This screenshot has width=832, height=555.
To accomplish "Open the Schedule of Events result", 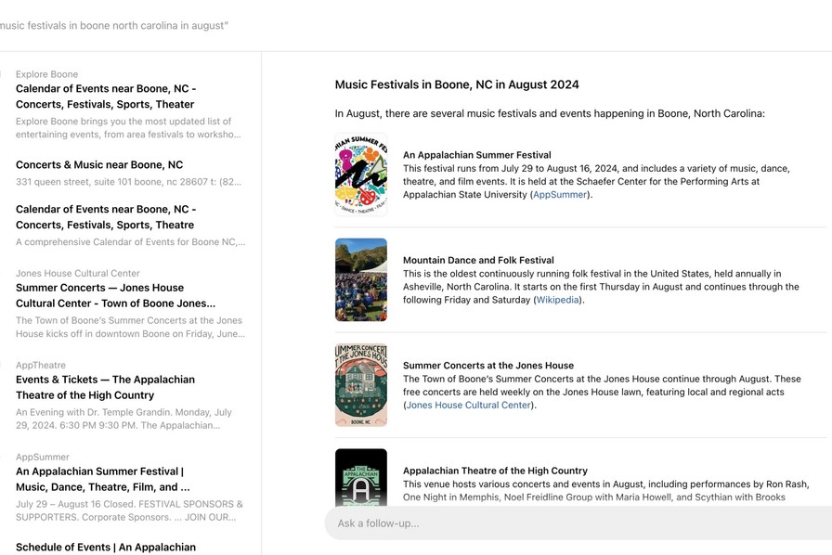I will click(x=106, y=547).
